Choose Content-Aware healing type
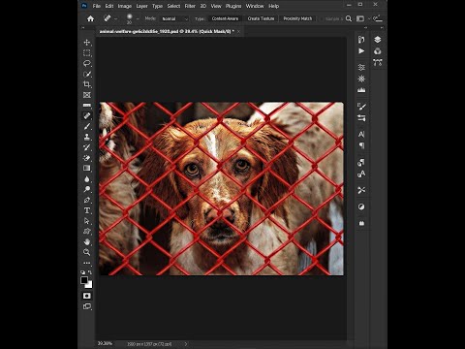This screenshot has height=349, width=465. (x=225, y=18)
